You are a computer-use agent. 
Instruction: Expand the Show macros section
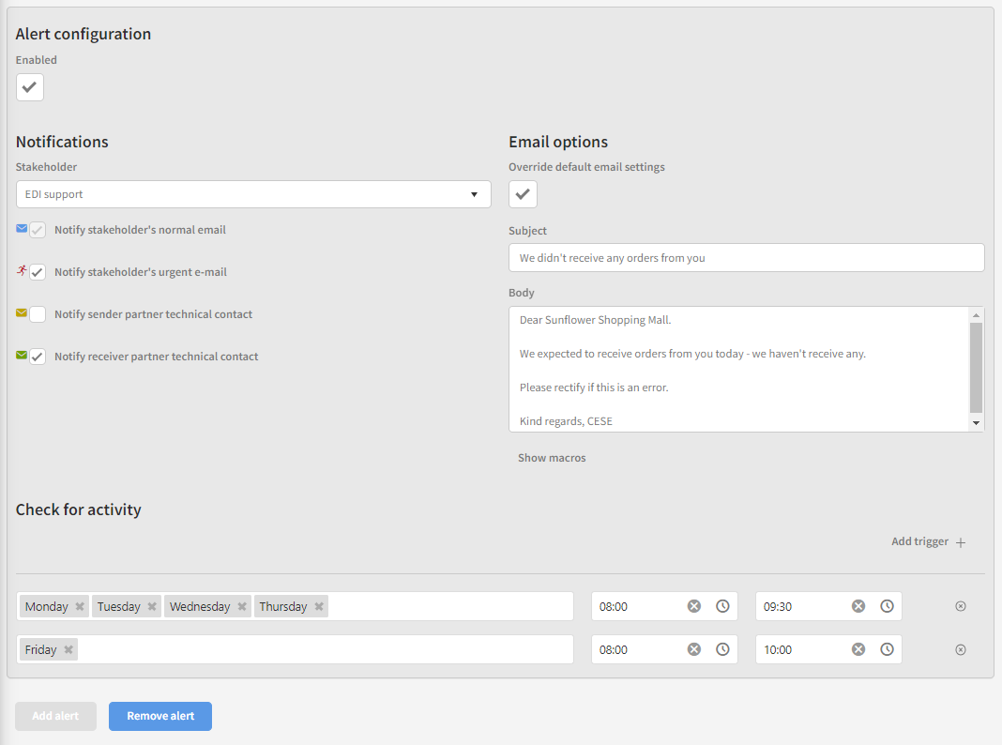pos(552,458)
